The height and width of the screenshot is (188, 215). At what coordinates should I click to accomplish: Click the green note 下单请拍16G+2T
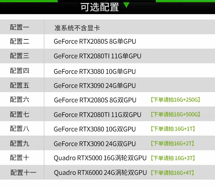point(172,143)
